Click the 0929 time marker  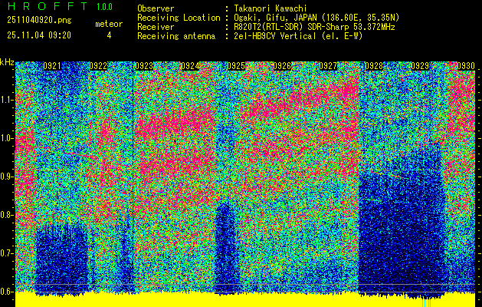[x=420, y=66]
